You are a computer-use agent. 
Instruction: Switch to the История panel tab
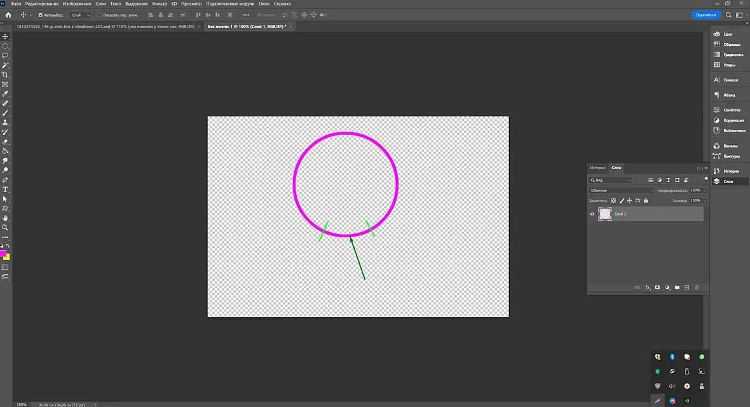[597, 168]
